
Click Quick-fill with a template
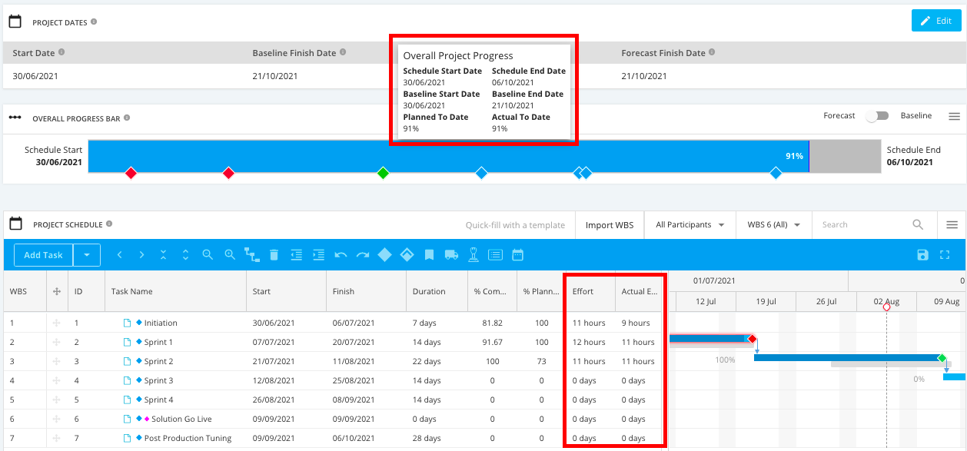[x=516, y=225]
